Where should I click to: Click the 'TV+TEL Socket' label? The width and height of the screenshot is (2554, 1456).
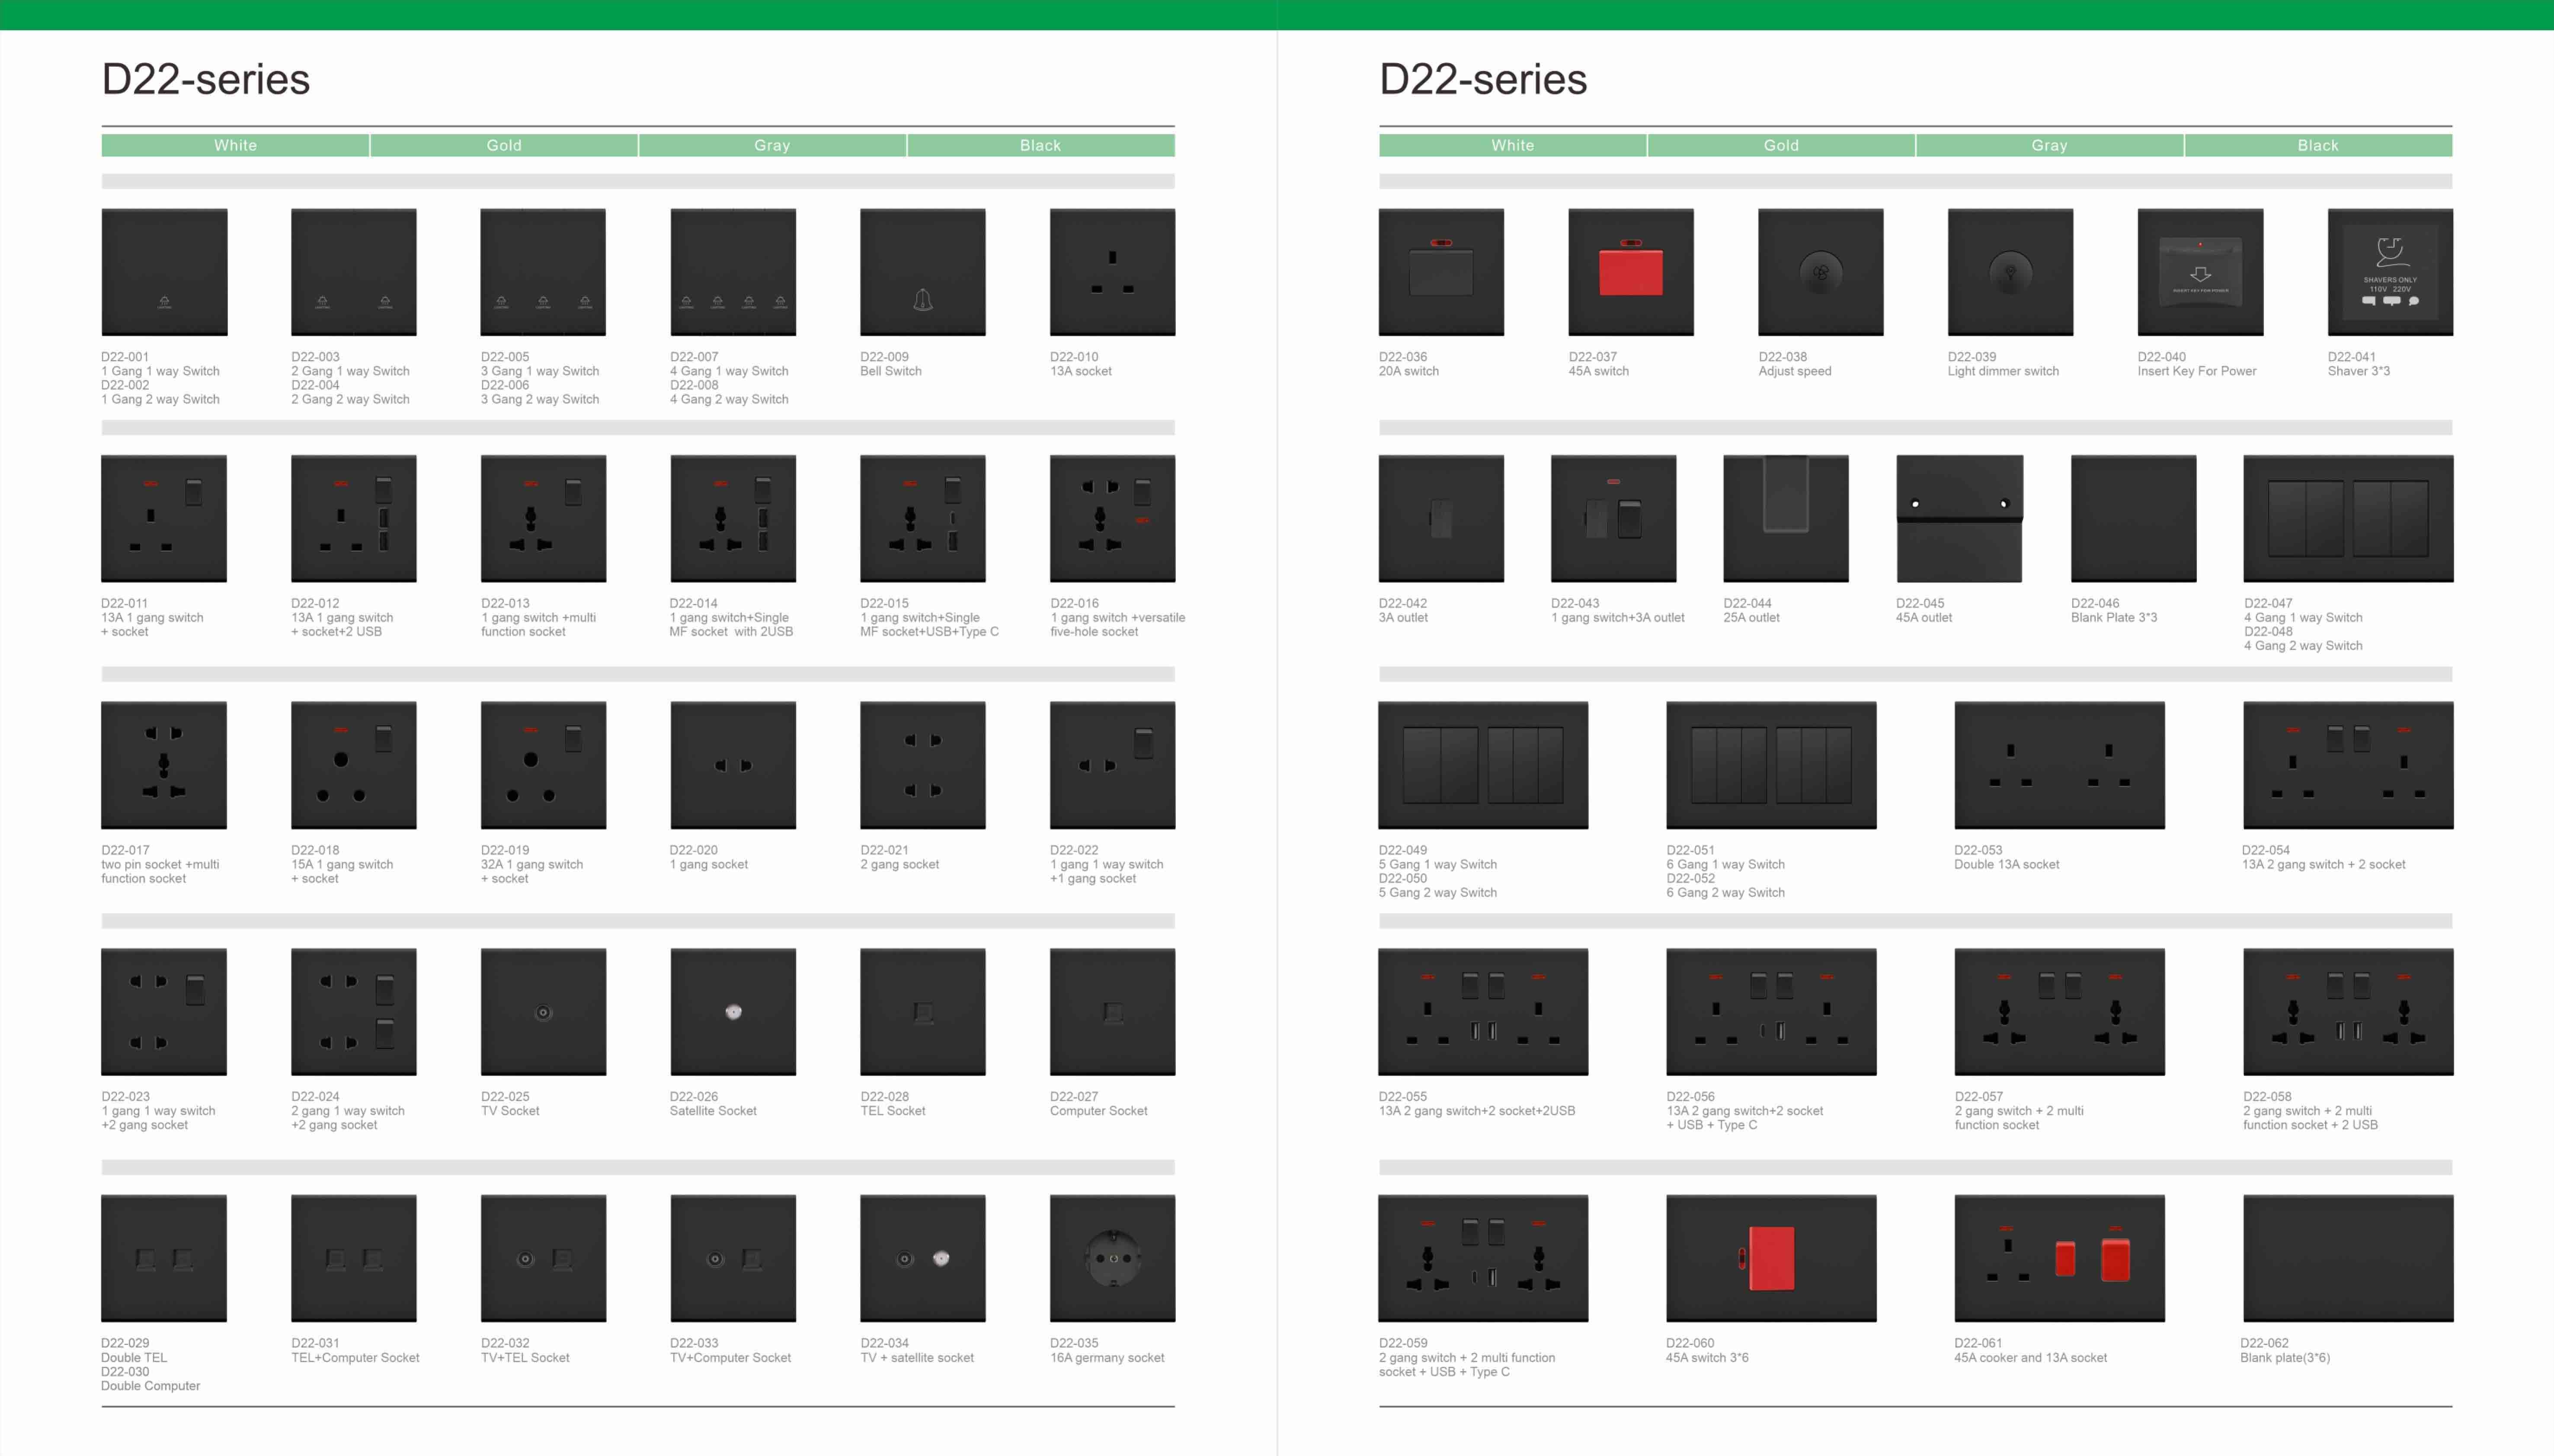coord(525,1358)
